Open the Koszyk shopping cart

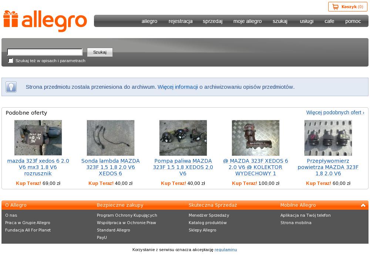[347, 7]
